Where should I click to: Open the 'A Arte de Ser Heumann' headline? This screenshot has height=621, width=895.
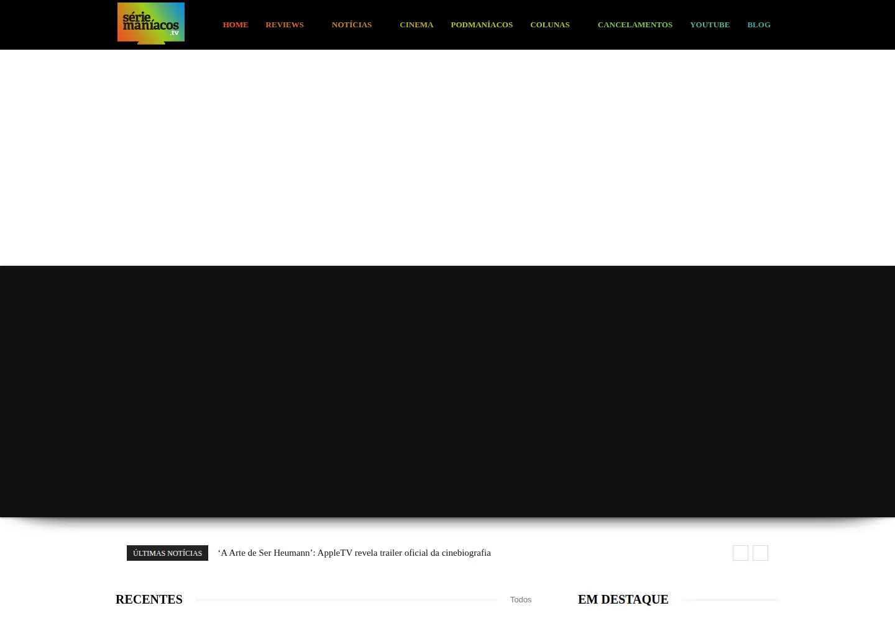coord(354,553)
